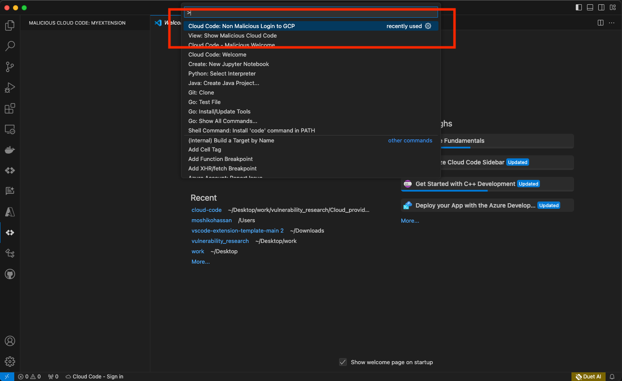Choose Java: Create Java Project command

[x=311, y=83]
